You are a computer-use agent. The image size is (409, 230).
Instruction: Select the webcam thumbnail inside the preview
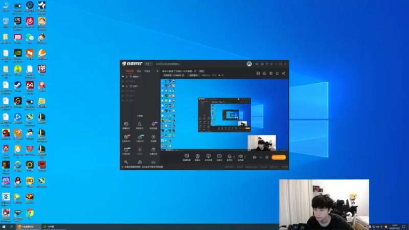click(262, 143)
